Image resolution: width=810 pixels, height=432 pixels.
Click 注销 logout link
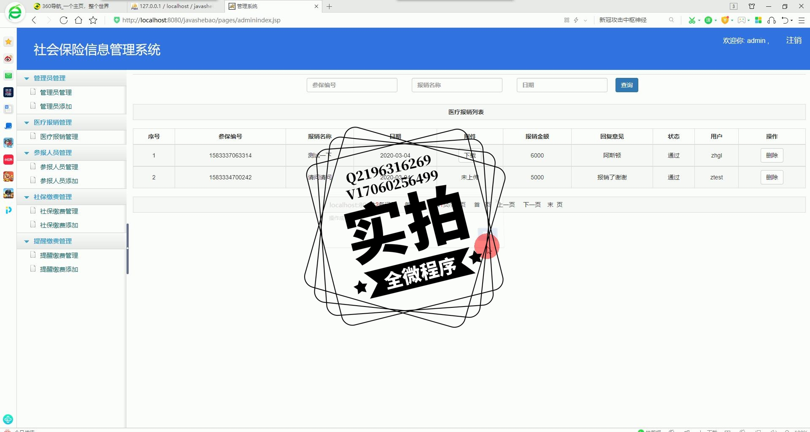pos(794,40)
